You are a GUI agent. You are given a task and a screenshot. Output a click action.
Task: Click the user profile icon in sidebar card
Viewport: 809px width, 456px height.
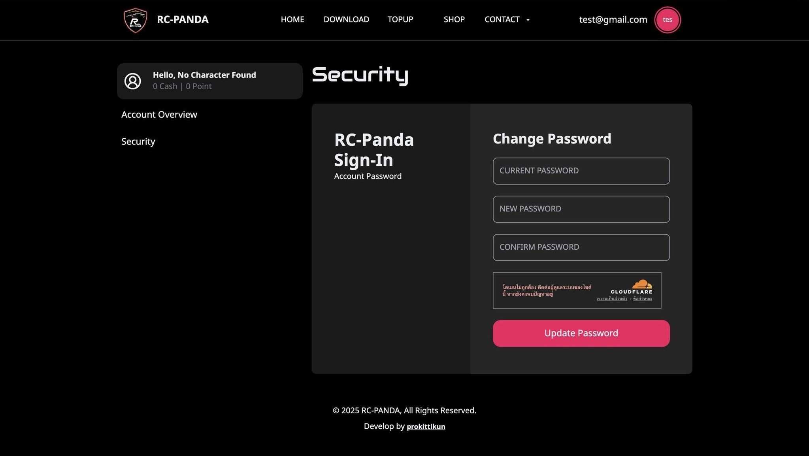133,81
